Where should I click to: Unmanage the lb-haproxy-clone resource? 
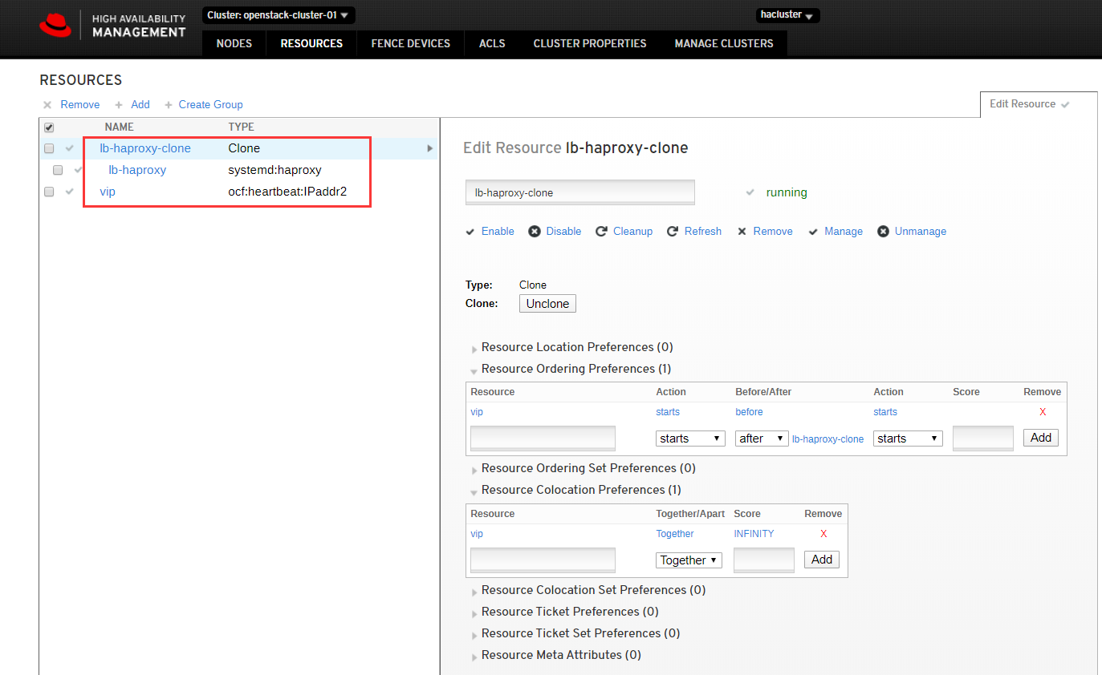[919, 231]
